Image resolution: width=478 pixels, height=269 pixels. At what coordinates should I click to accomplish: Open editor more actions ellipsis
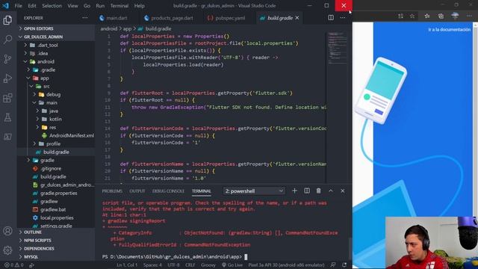click(x=343, y=18)
